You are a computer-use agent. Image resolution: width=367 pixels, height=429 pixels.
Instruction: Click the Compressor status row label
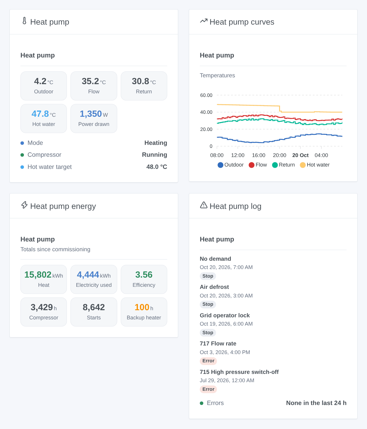[x=44, y=155]
